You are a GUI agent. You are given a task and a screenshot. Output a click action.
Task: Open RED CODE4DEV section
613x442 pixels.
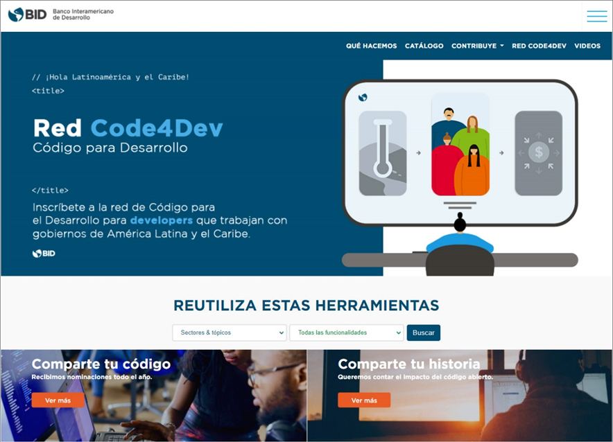(x=539, y=46)
